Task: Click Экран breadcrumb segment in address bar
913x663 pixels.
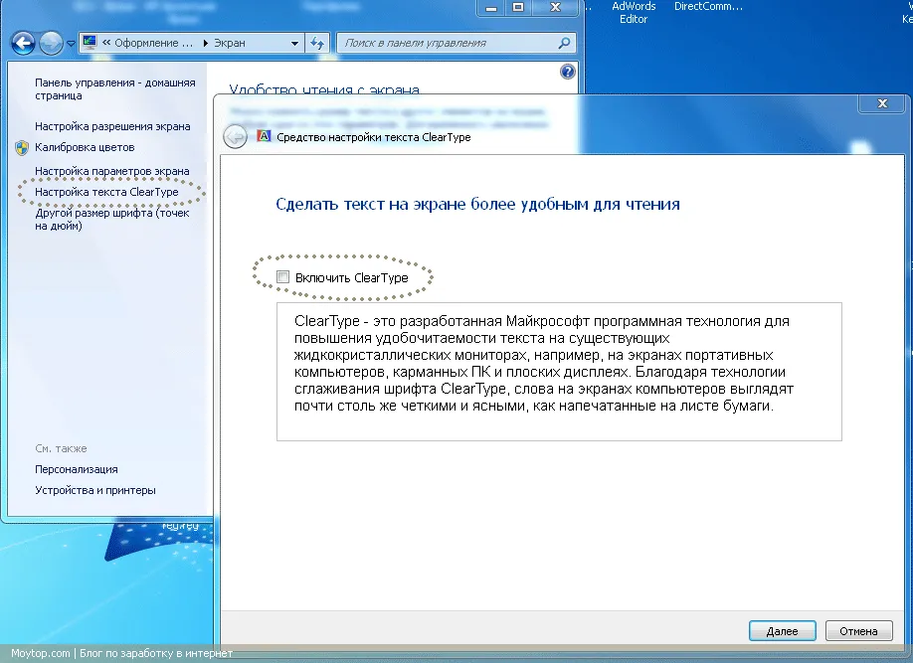Action: pyautogui.click(x=230, y=43)
